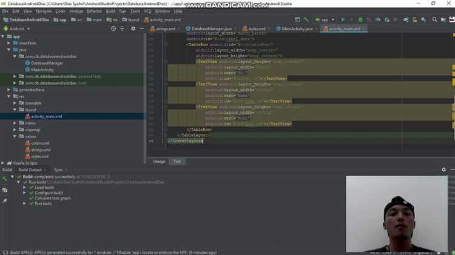Click Scroll from Source target icon
The width and height of the screenshot is (455, 255).
tap(113, 28)
